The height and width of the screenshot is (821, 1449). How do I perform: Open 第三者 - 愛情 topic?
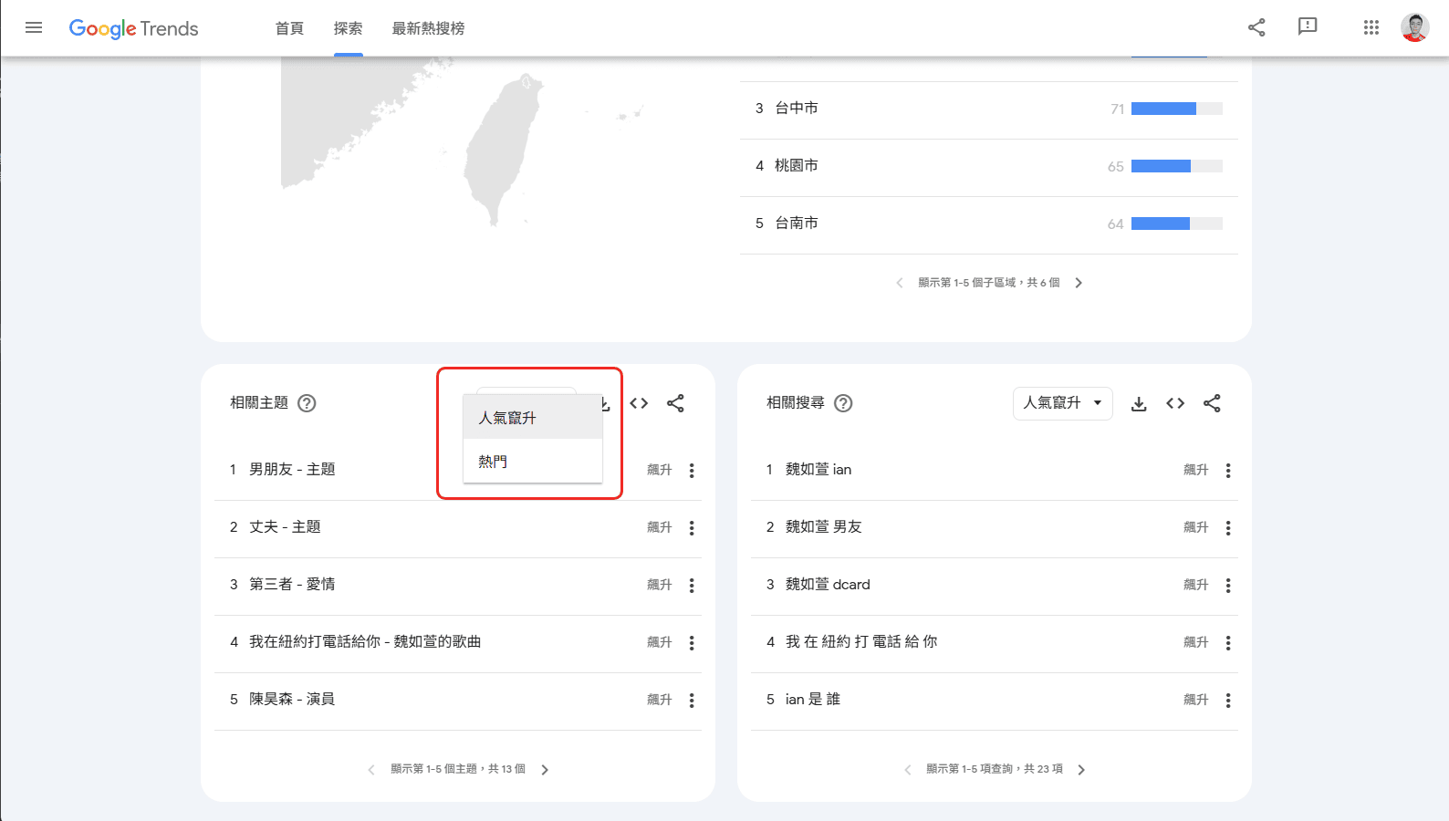tap(292, 585)
